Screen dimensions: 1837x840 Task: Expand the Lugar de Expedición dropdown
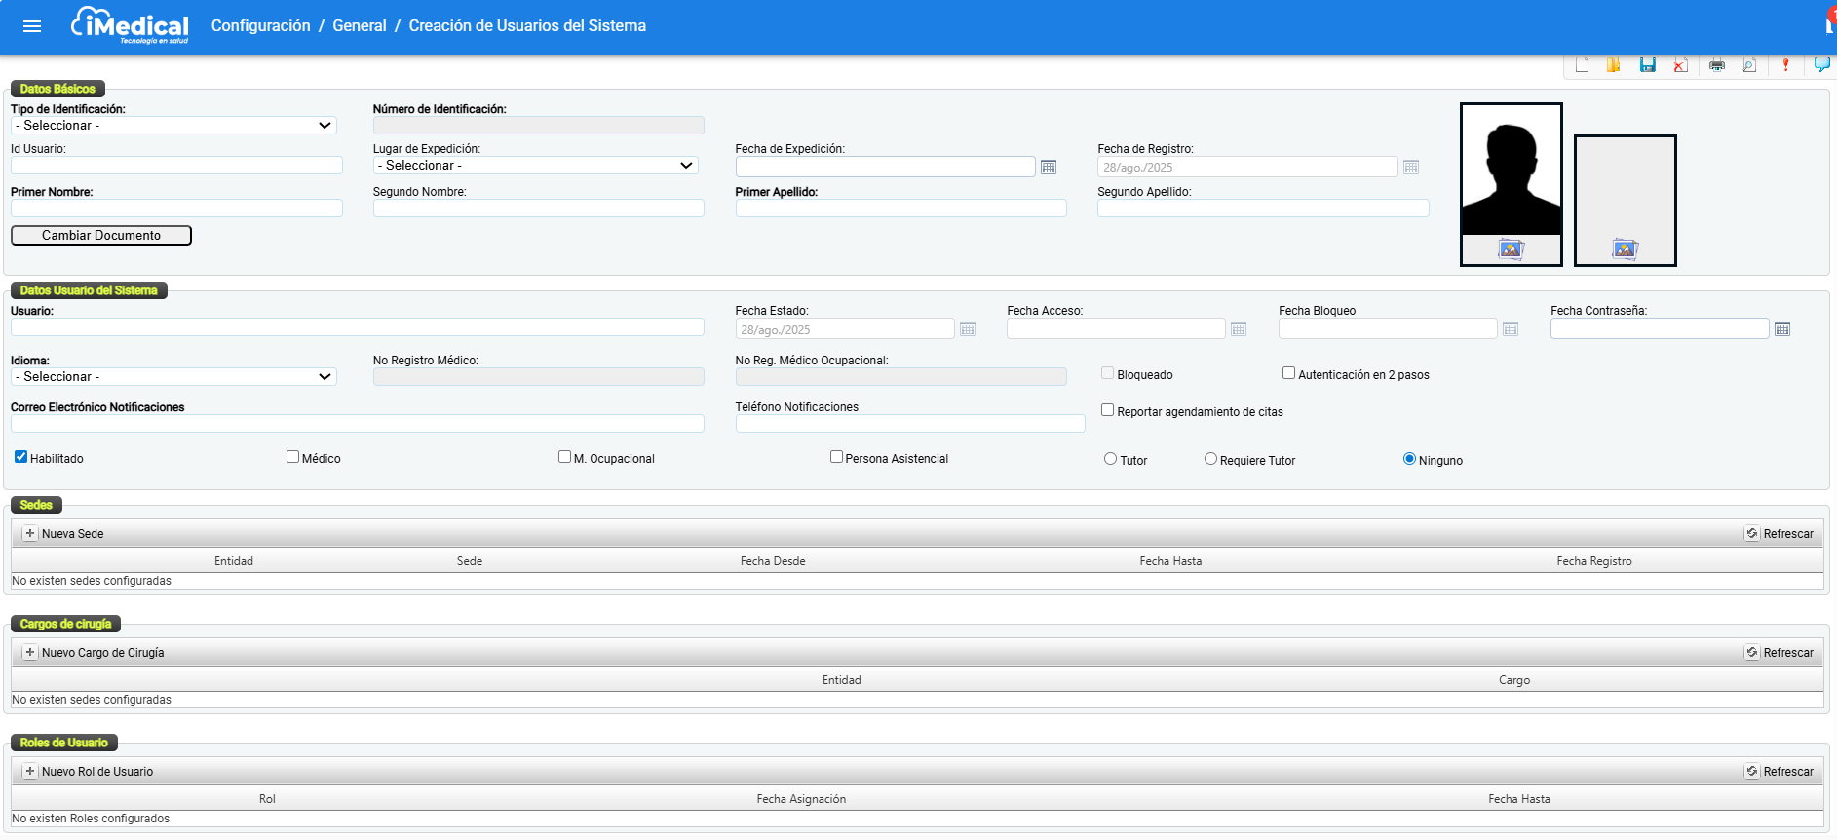(x=535, y=166)
